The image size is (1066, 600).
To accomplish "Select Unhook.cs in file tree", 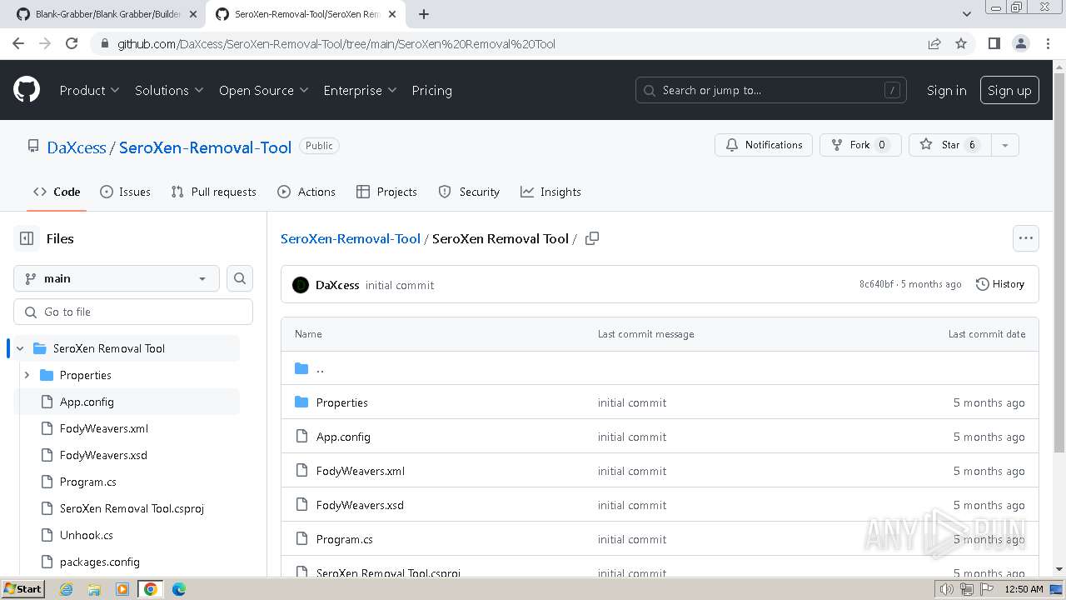I will (x=87, y=535).
